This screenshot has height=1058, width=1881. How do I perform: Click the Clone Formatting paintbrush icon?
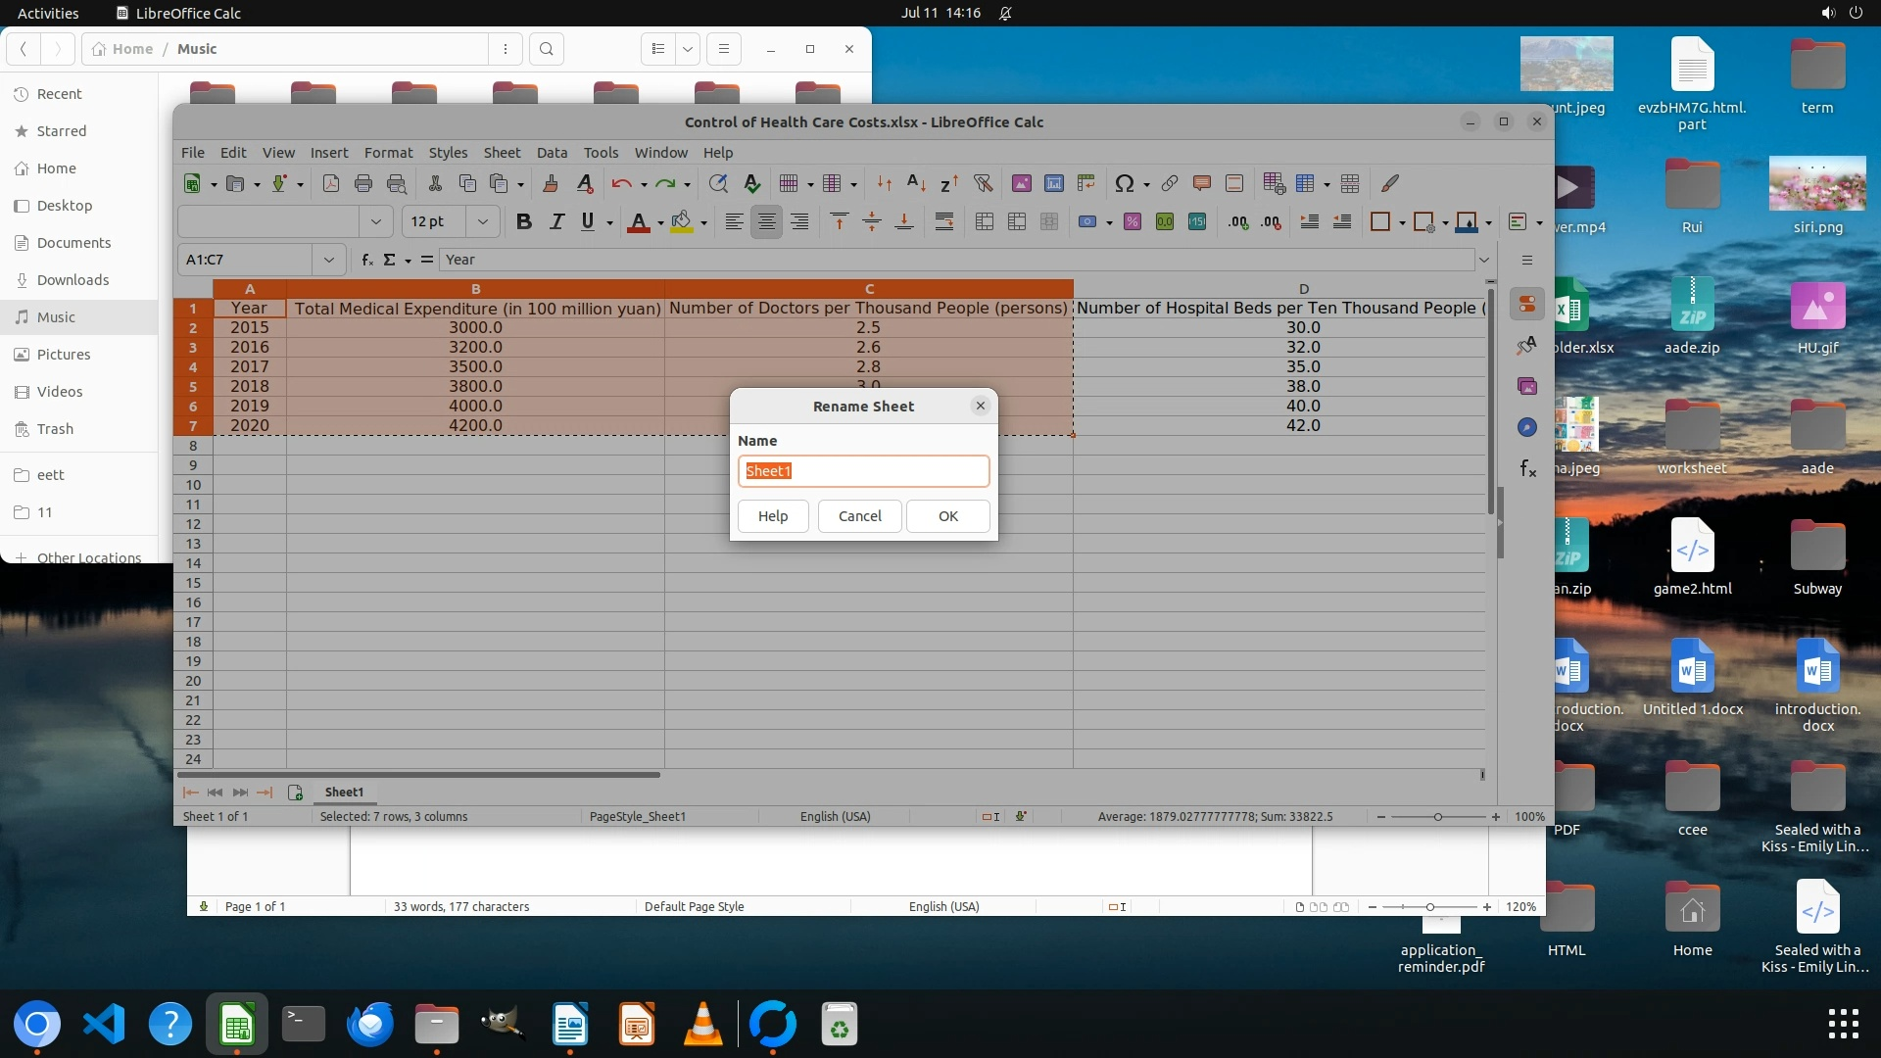coord(551,183)
